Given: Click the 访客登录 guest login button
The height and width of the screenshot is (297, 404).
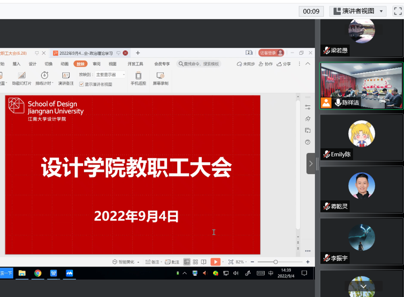Looking at the screenshot, I should point(271,53).
